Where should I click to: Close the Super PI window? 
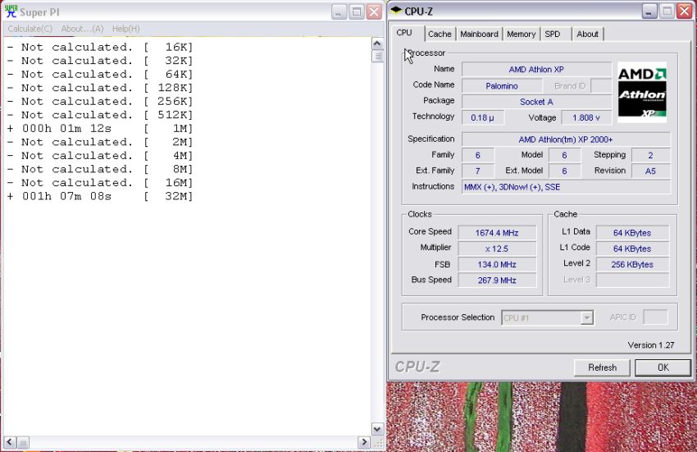pyautogui.click(x=374, y=12)
